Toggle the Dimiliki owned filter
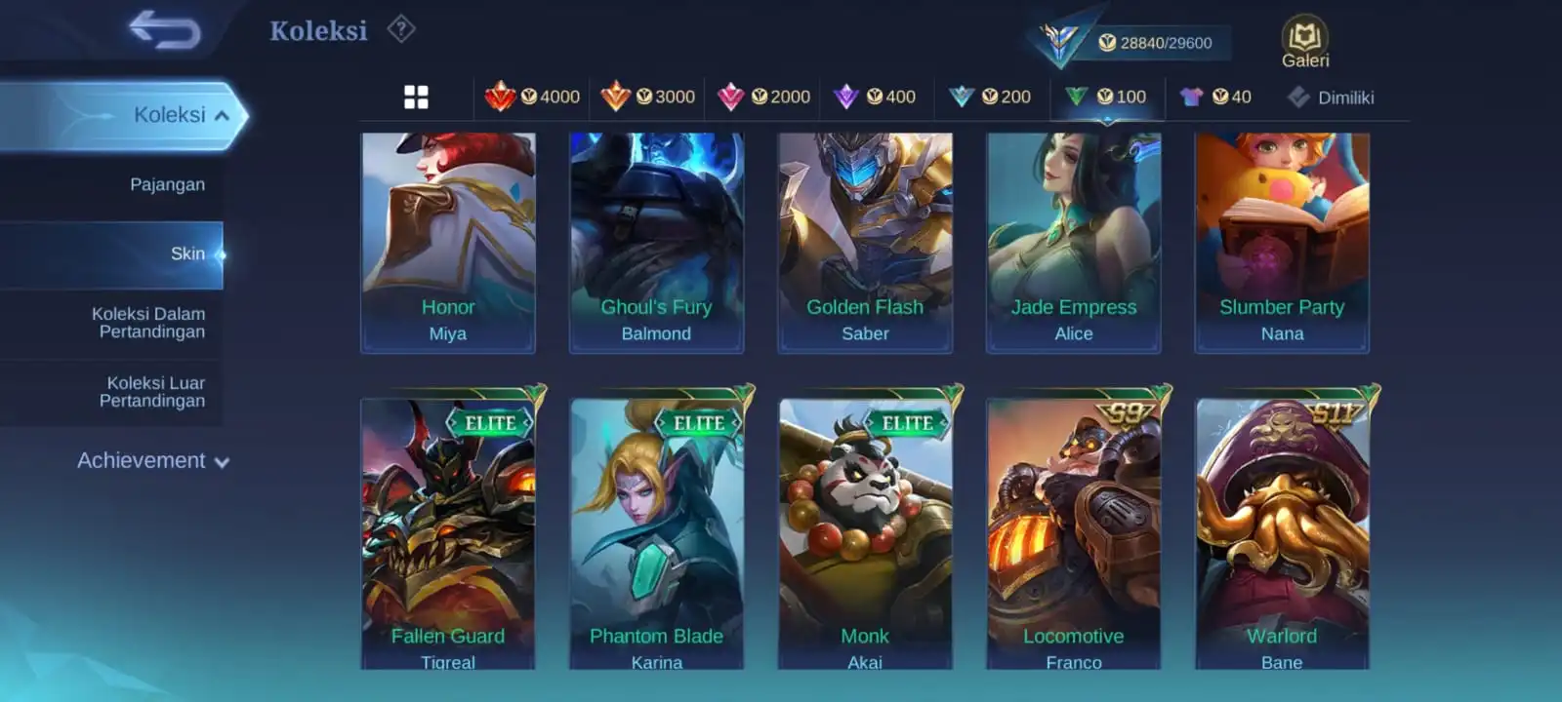 (1330, 97)
